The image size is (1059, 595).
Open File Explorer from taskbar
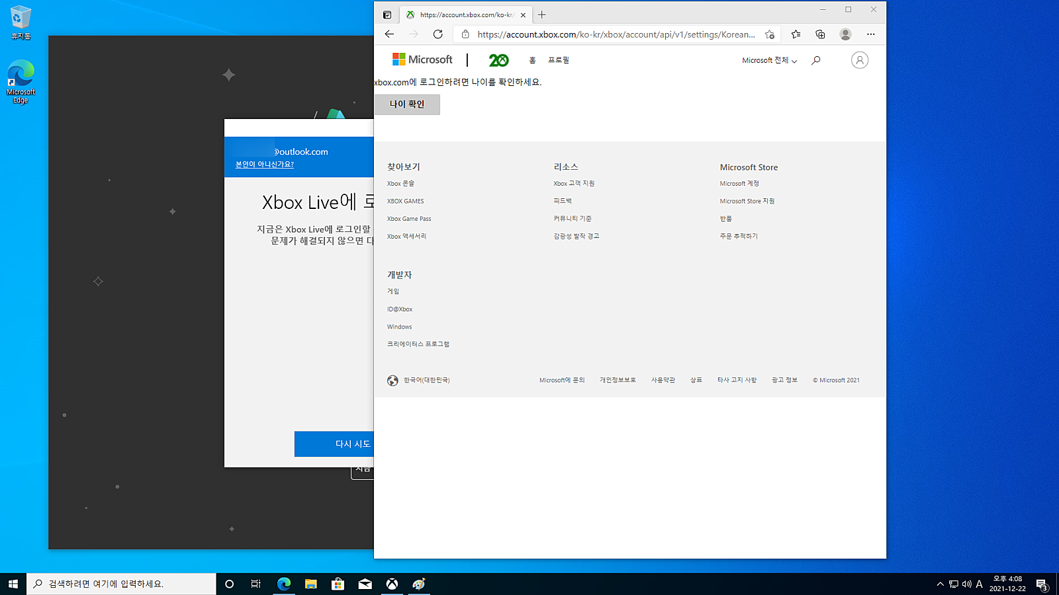[x=311, y=584]
